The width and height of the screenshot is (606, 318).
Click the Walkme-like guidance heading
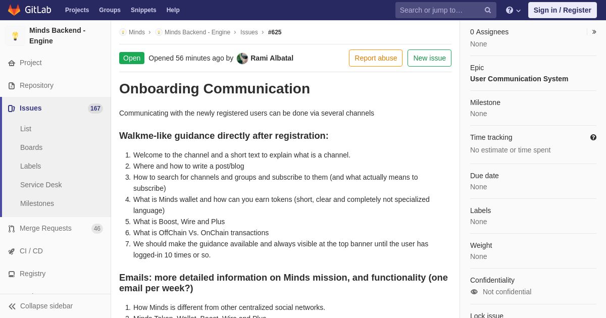(x=224, y=136)
